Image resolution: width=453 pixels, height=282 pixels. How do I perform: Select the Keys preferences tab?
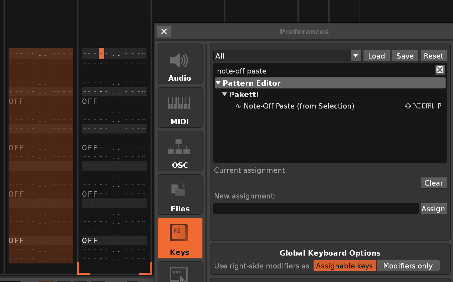coord(180,238)
